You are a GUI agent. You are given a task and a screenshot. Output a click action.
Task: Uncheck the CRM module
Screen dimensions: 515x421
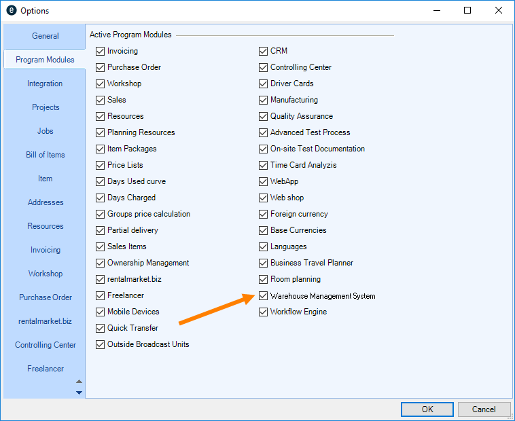[264, 52]
